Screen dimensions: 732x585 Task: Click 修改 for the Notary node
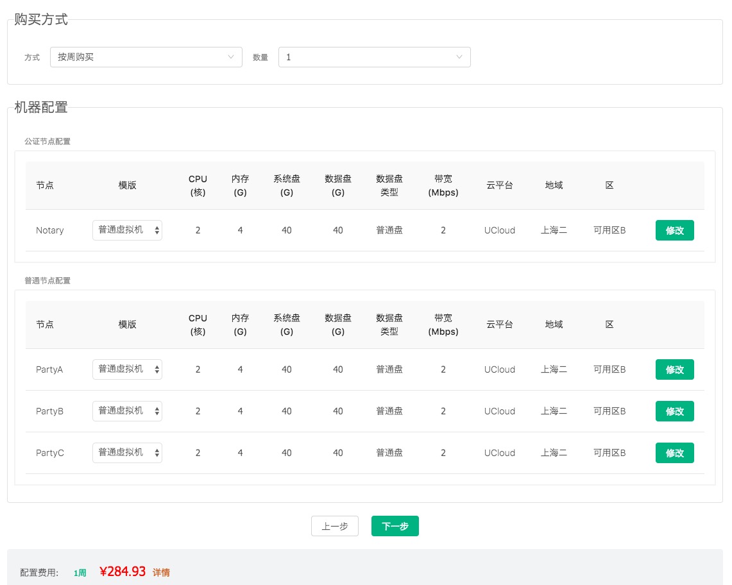point(674,230)
